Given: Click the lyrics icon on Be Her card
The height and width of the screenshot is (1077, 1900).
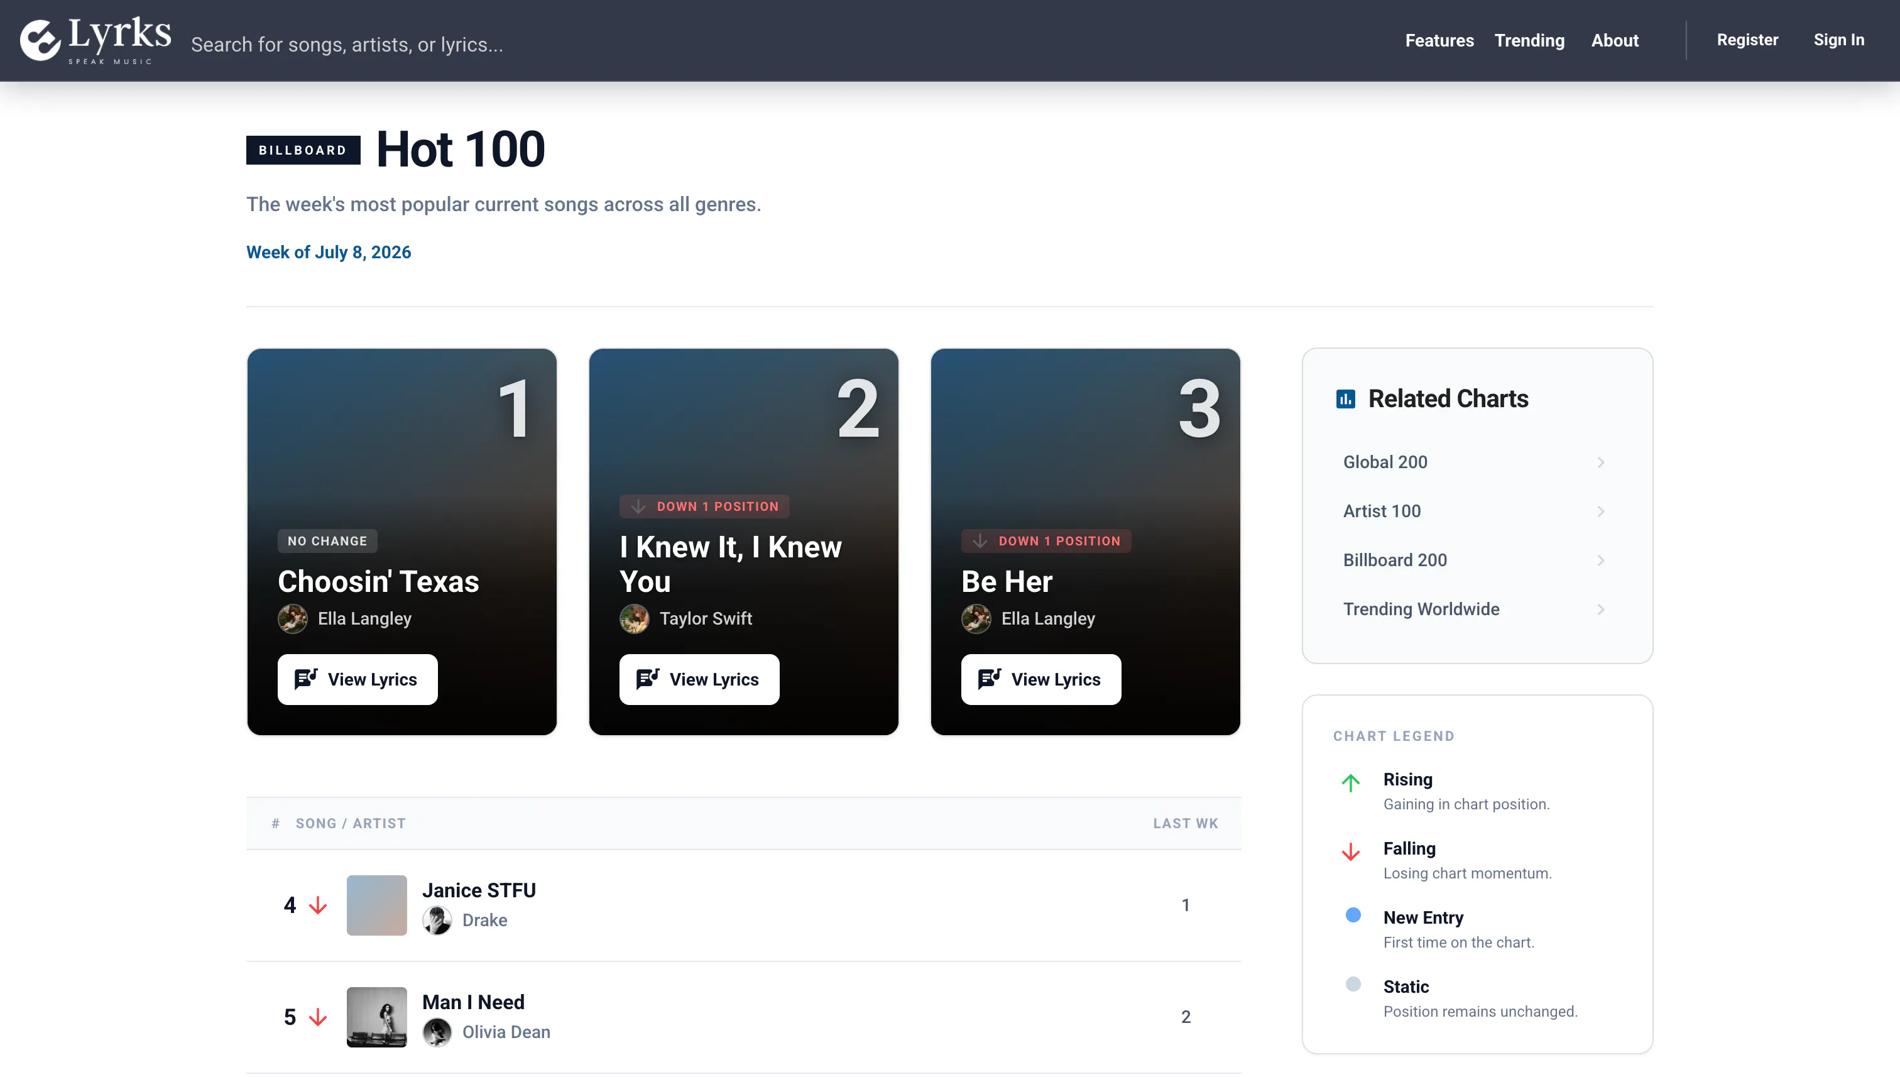Looking at the screenshot, I should pos(990,679).
